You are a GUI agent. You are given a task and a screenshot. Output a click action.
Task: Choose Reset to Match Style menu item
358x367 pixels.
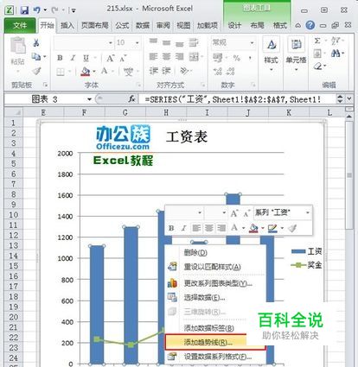[215, 267]
